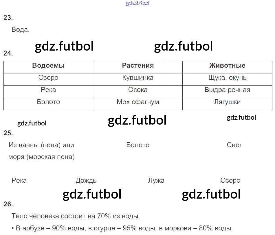
Task: Click the small blue gdz.futbol link at top
Action: 137,3
